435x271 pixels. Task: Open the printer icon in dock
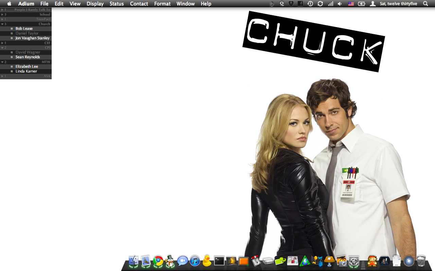click(x=268, y=261)
